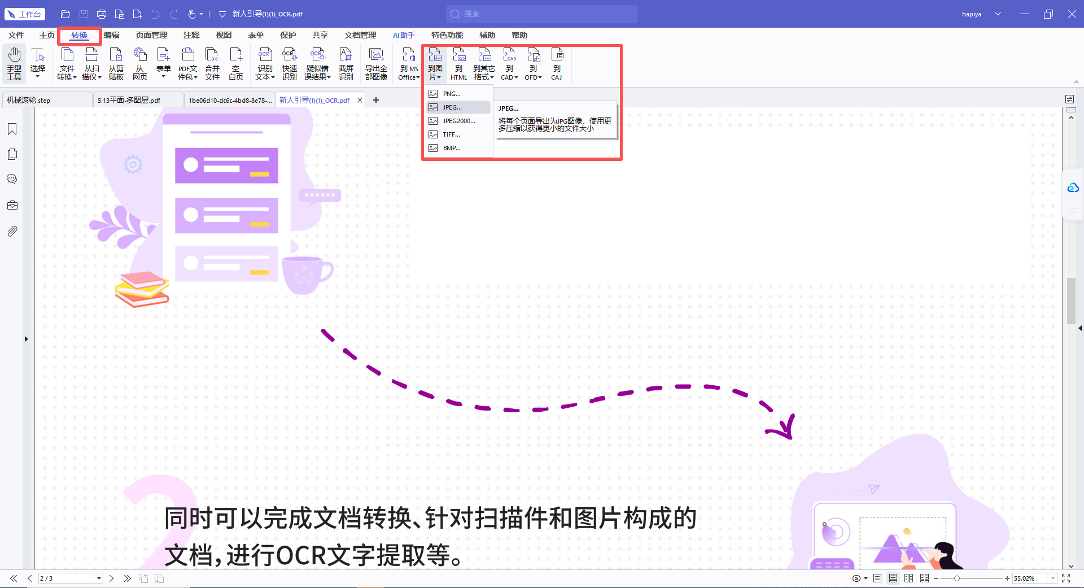Open the comments panel in left sidebar
The width and height of the screenshot is (1084, 588).
(x=12, y=180)
